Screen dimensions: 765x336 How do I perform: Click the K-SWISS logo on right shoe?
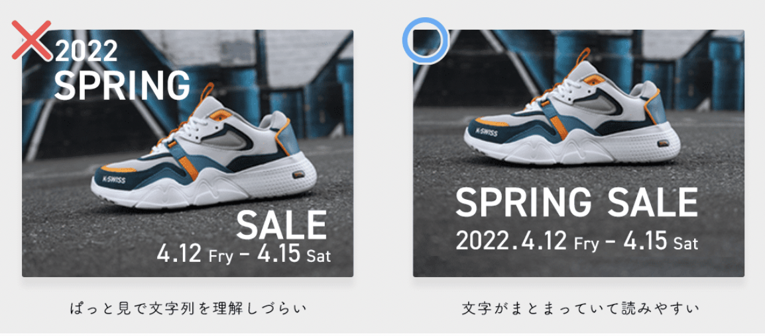(487, 132)
